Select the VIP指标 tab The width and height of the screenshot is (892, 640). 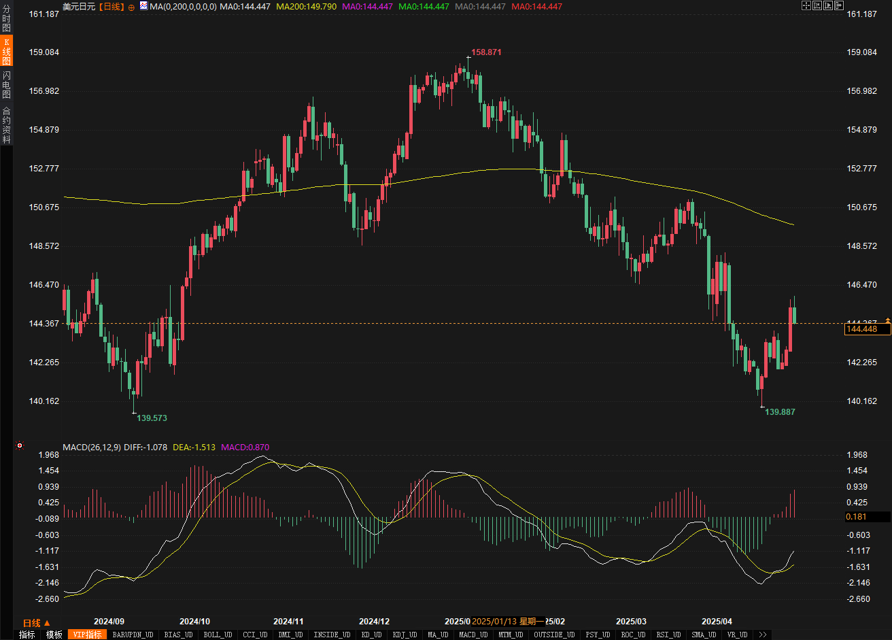point(88,635)
